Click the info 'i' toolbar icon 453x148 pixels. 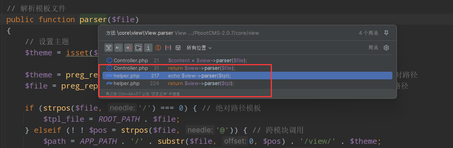point(148,48)
